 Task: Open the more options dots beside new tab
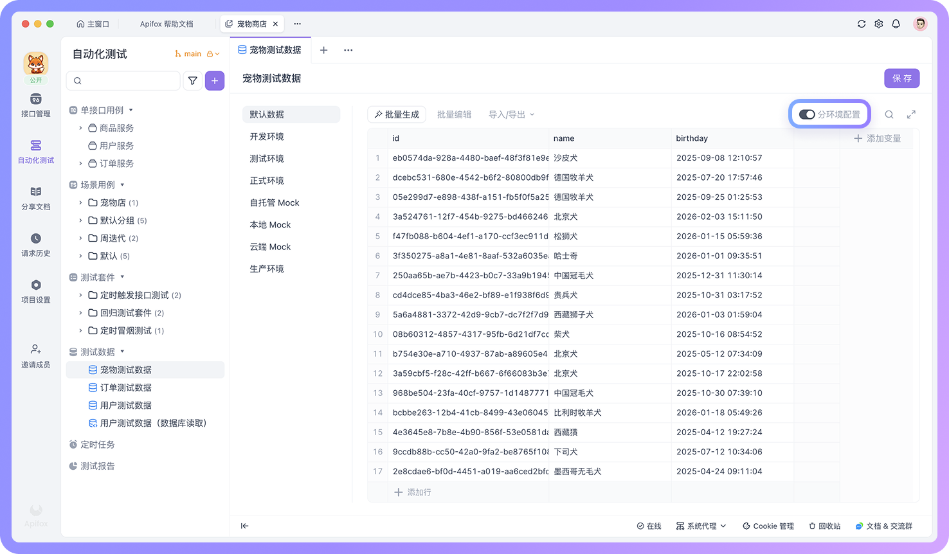coord(348,50)
